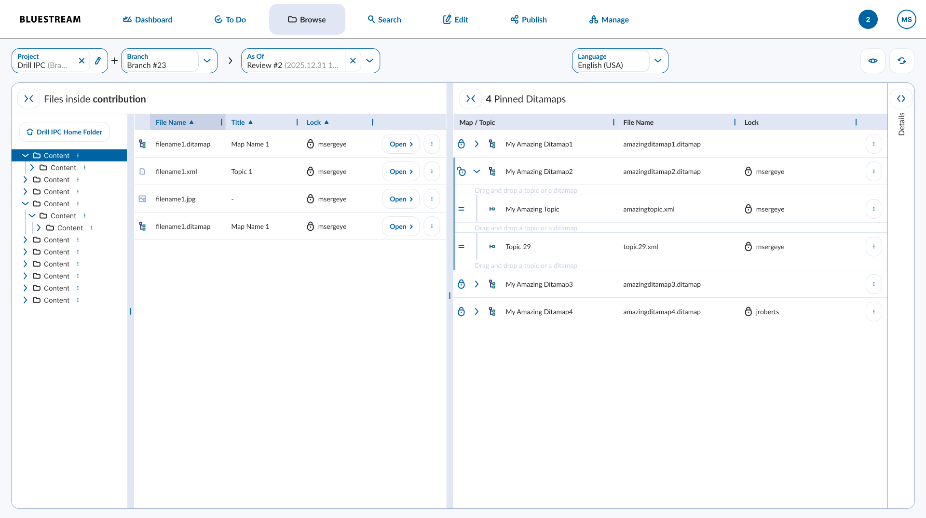Screen dimensions: 926x518
Task: Clear the As Of review selection
Action: click(x=353, y=61)
